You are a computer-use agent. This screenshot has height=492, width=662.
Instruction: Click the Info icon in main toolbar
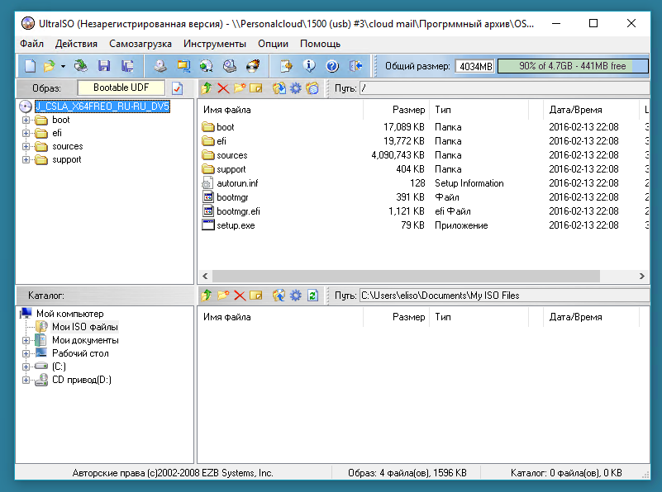[309, 66]
